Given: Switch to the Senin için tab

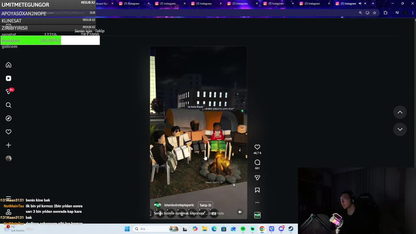Looking at the screenshot, I should pos(83,31).
